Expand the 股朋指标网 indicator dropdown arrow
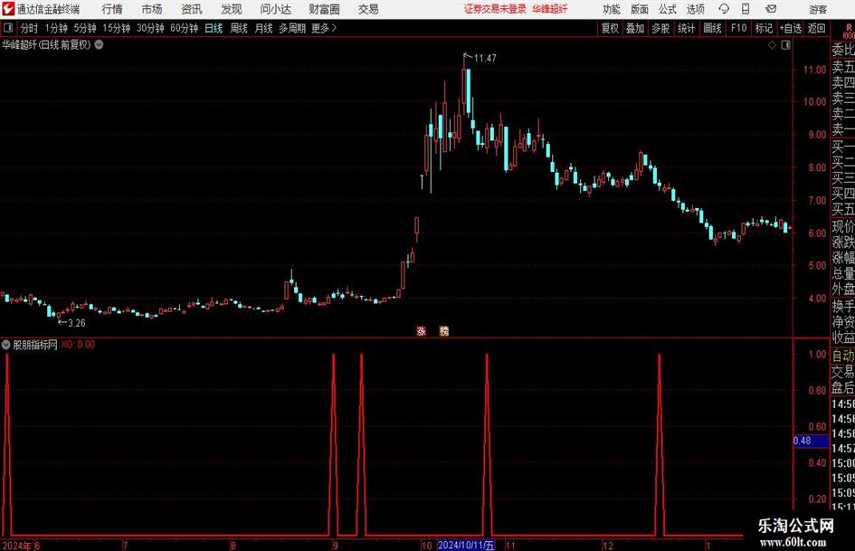855x551 pixels. point(6,344)
